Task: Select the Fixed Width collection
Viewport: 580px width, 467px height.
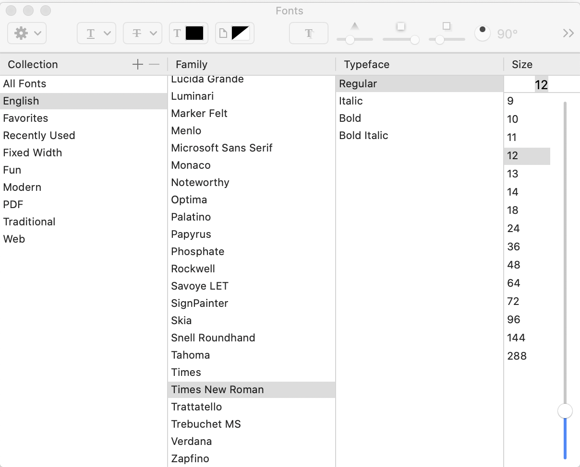Action: coord(84,152)
